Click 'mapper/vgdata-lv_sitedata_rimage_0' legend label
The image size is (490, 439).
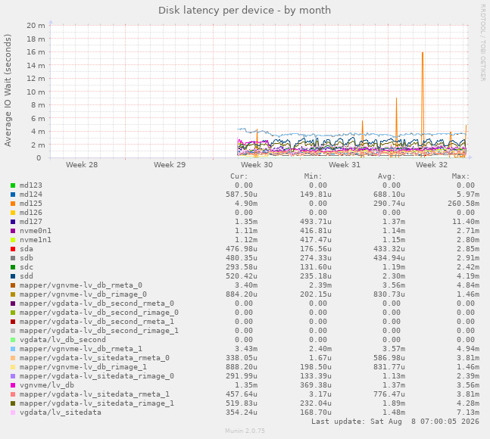click(97, 376)
